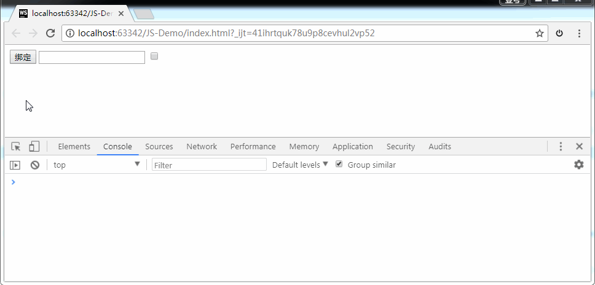Bookmark this page with star icon
595x285 pixels.
539,33
